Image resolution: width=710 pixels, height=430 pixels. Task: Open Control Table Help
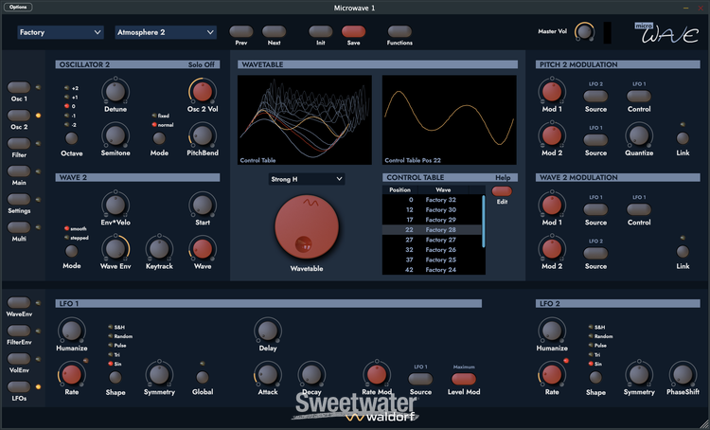(503, 178)
